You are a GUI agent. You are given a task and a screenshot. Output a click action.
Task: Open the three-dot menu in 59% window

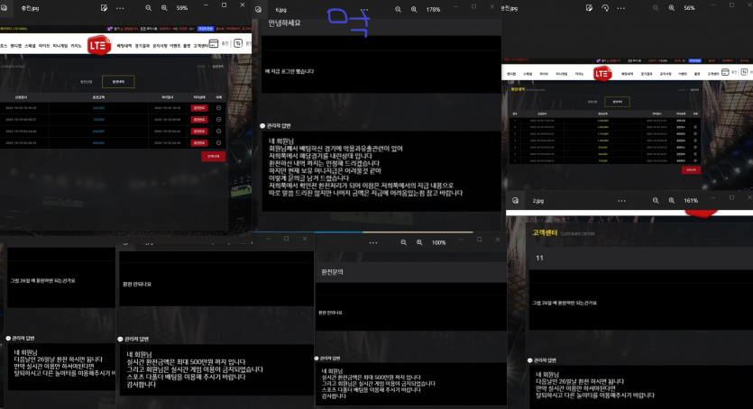pos(121,7)
